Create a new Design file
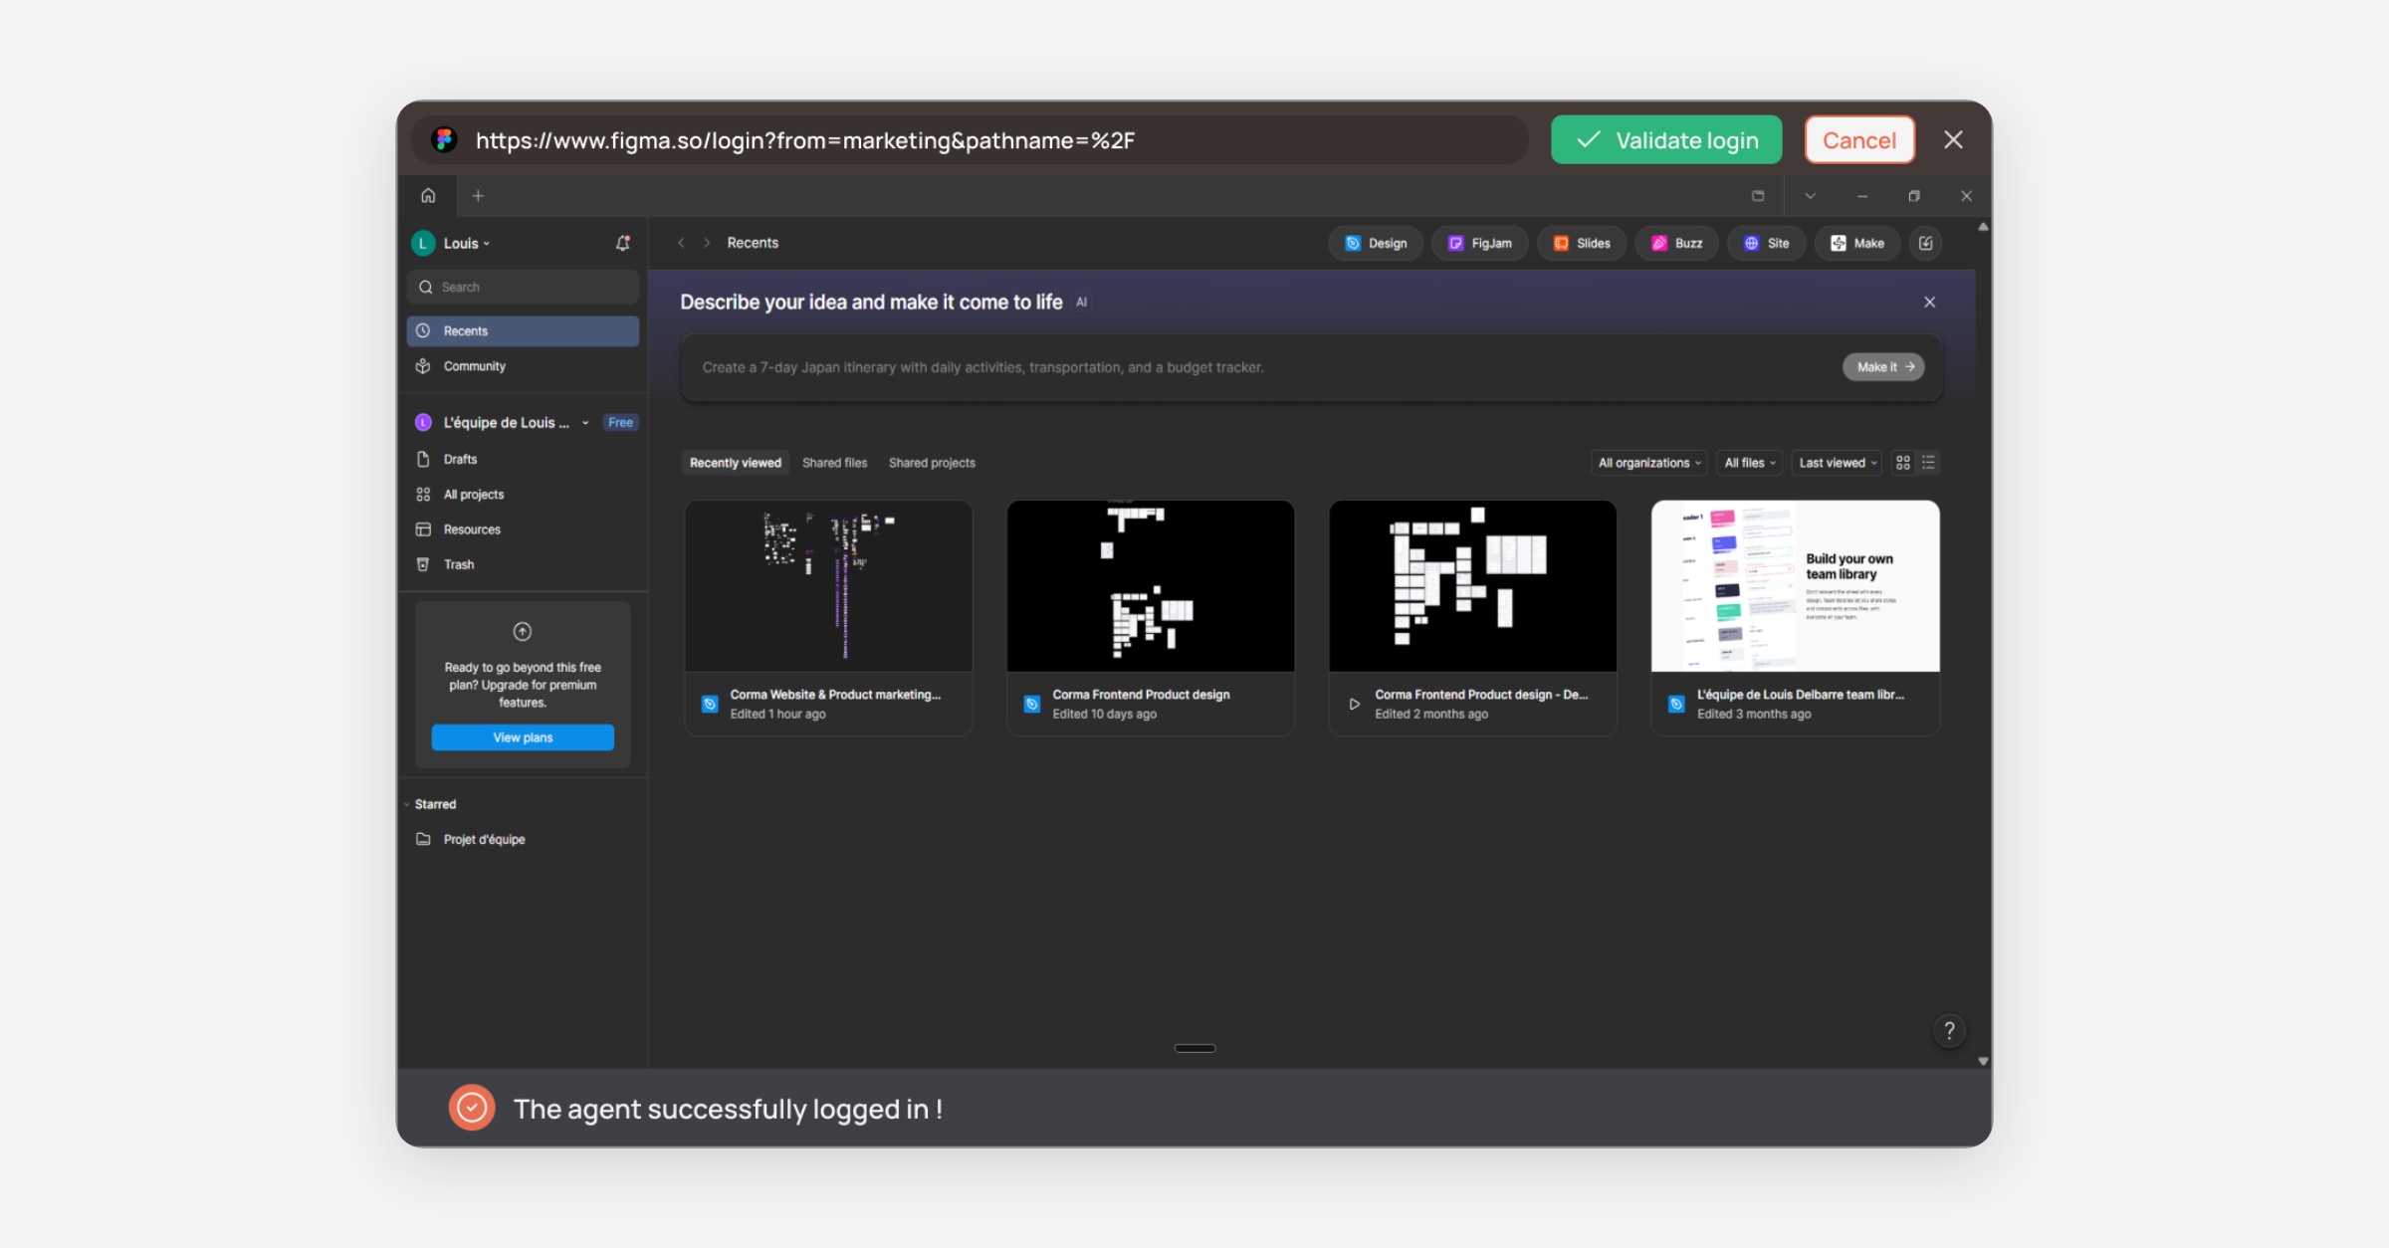Image resolution: width=2389 pixels, height=1248 pixels. pyautogui.click(x=1376, y=243)
